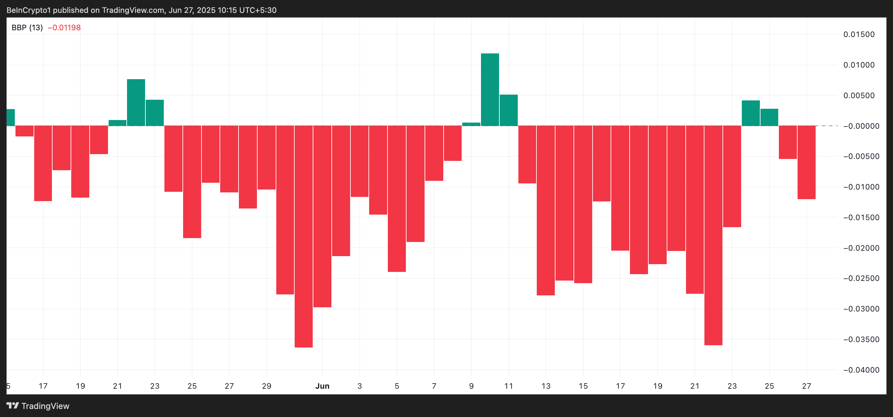Click the TradingView brand text link
The image size is (893, 417).
click(45, 406)
